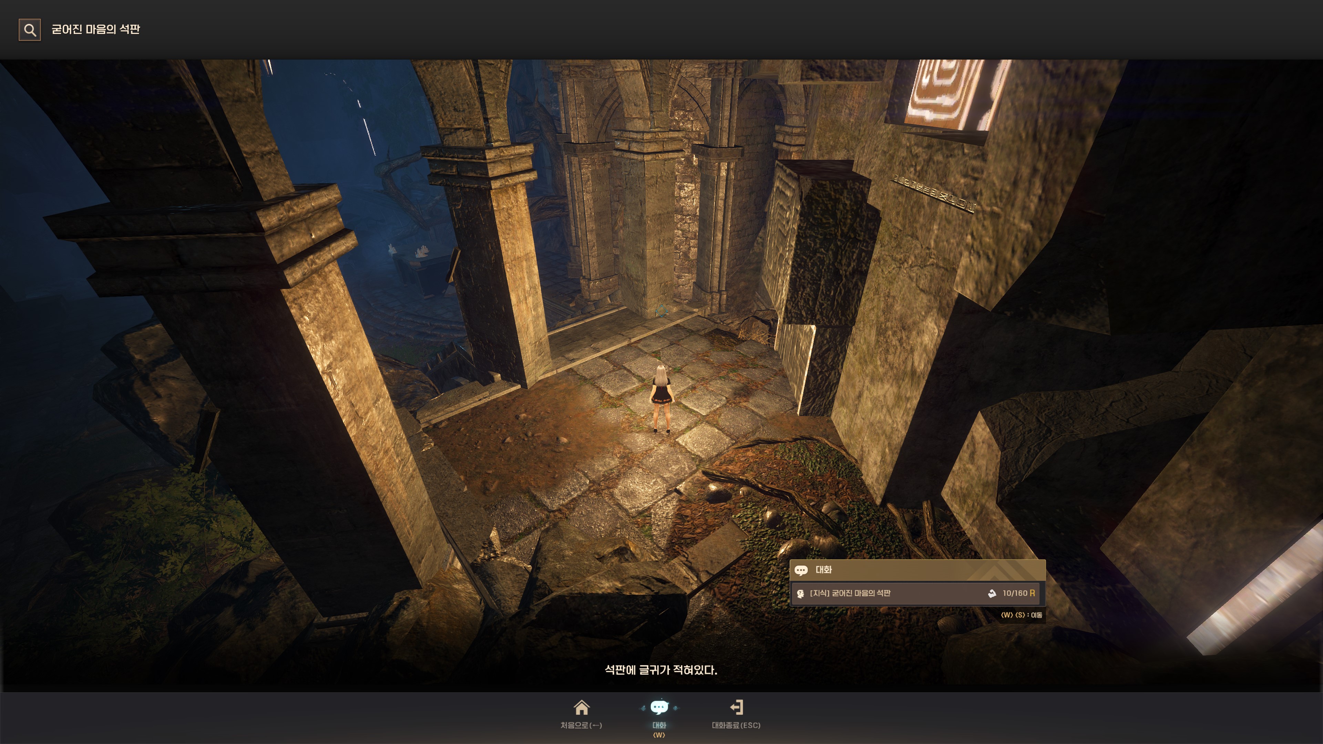Click the exit door arrow icon
This screenshot has height=744, width=1323.
737,707
